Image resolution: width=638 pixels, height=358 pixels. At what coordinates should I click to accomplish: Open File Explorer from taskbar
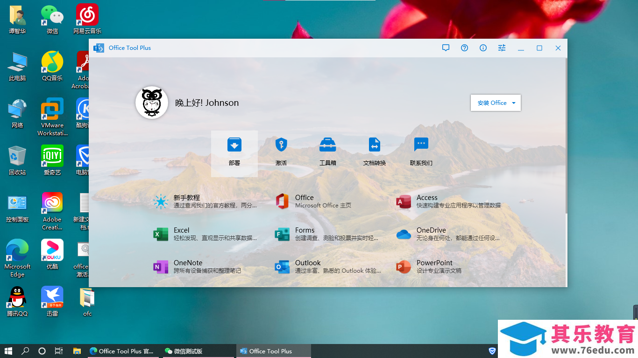[x=77, y=351]
